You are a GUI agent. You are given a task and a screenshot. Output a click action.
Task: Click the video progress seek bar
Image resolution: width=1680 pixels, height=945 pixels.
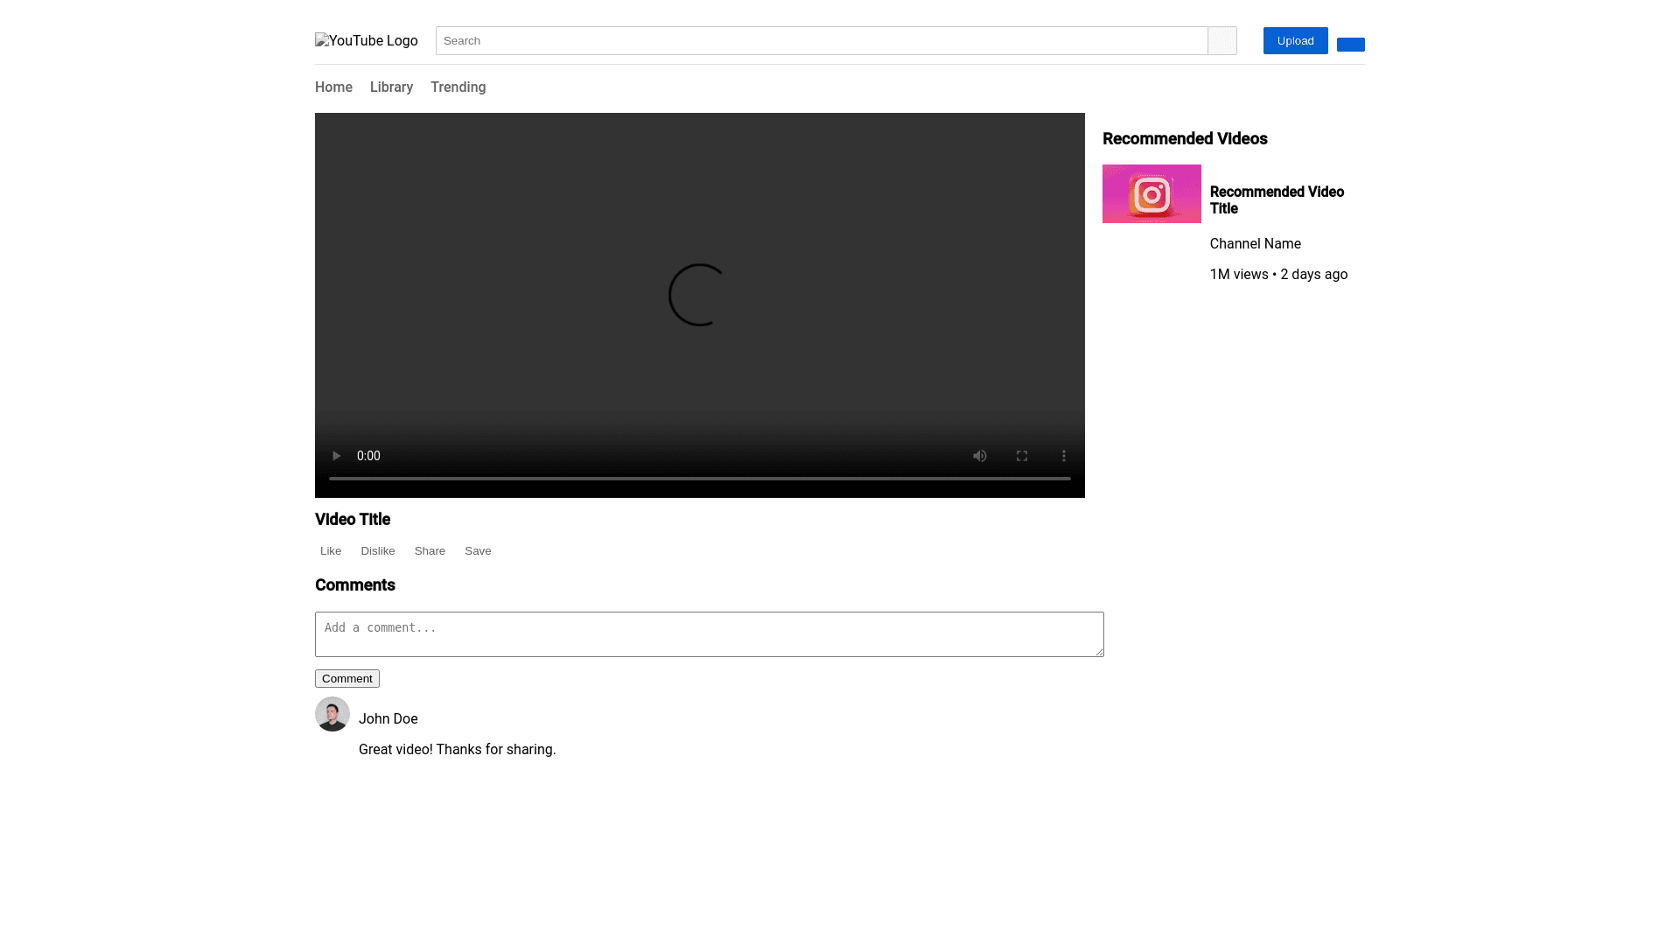[700, 479]
